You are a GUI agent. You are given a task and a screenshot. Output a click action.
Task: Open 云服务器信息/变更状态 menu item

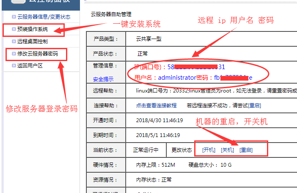(x=44, y=17)
